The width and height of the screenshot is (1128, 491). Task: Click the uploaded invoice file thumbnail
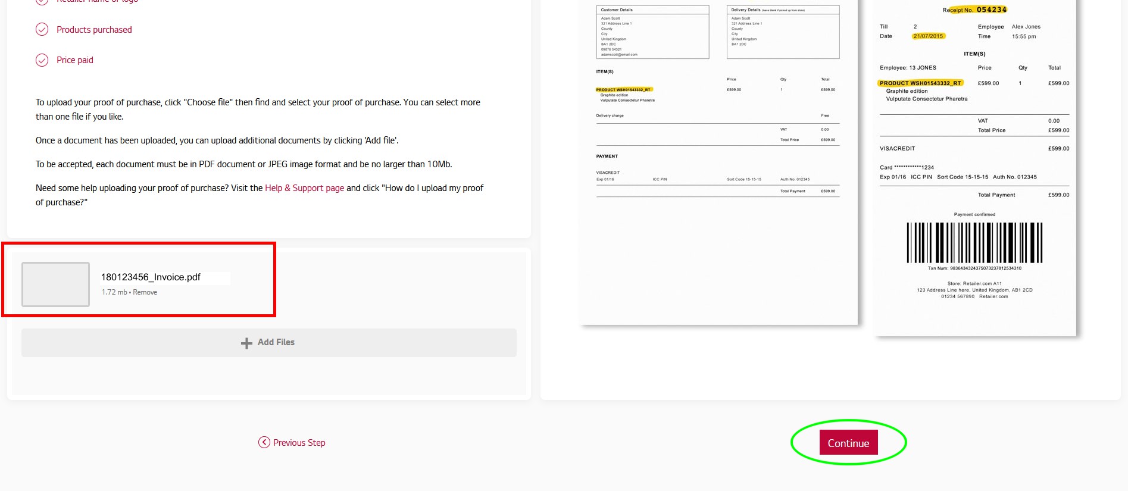coord(55,284)
